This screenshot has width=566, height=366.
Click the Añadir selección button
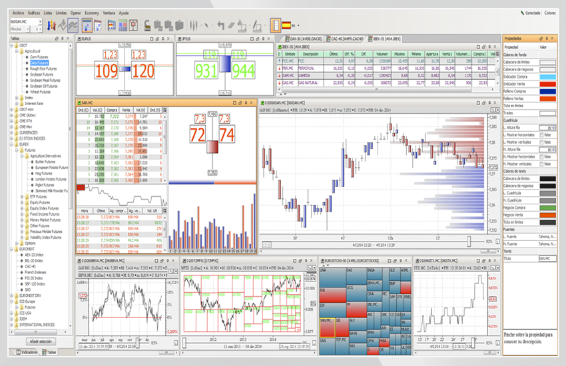tap(41, 341)
